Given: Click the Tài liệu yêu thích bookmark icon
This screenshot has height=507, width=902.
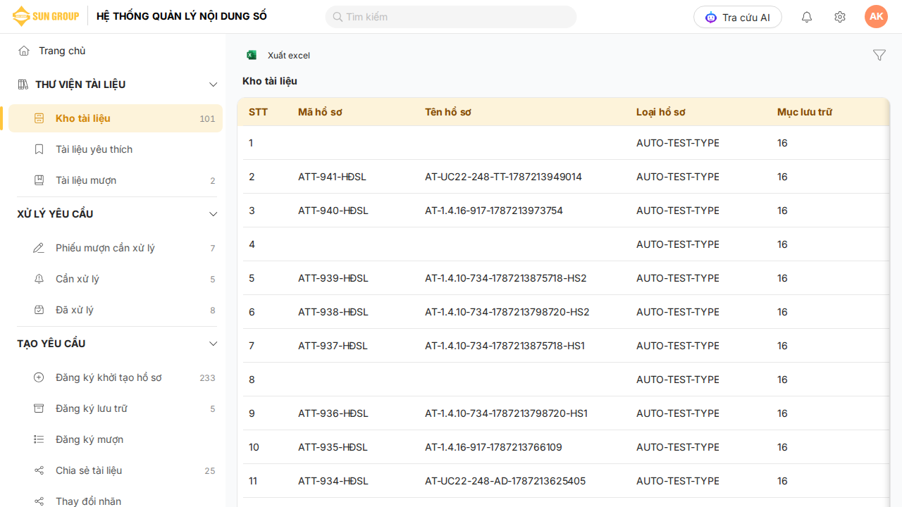Looking at the screenshot, I should pos(39,149).
